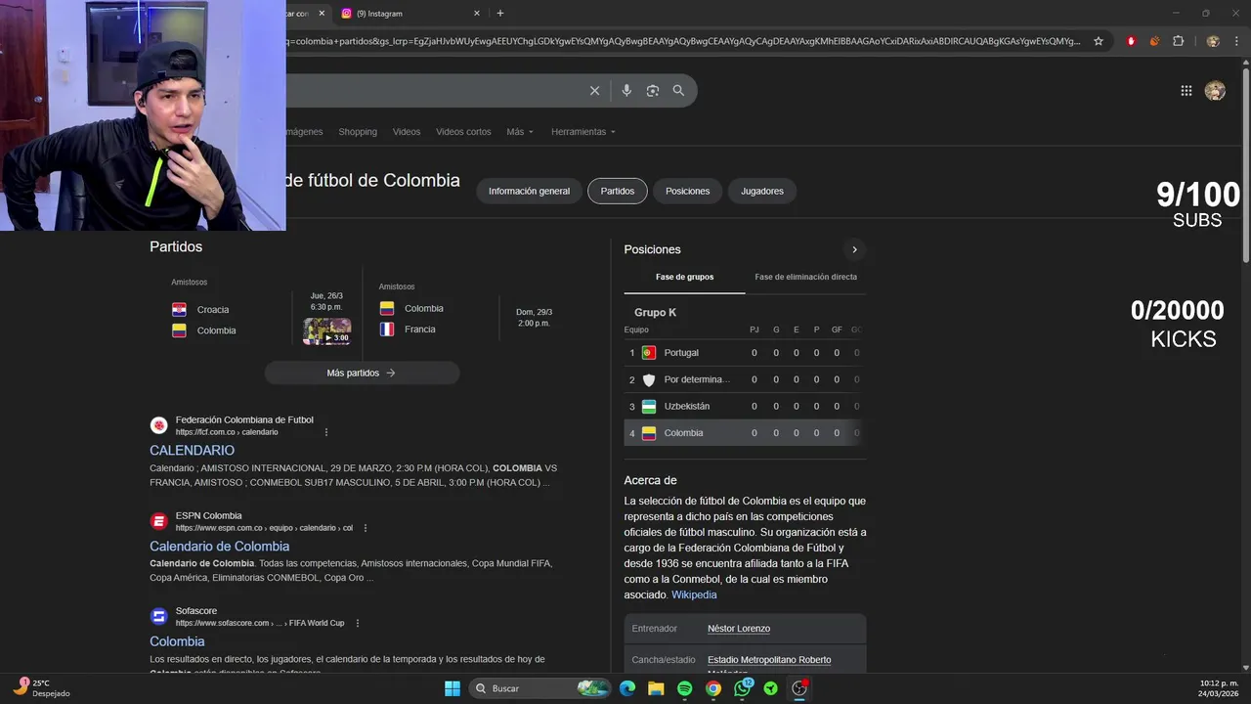Switch to Fase de grupos tab
Image resolution: width=1251 pixels, height=704 pixels.
(684, 277)
